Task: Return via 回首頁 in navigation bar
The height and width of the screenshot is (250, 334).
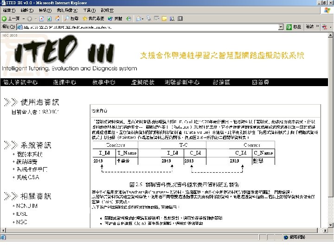Action: coord(261,82)
